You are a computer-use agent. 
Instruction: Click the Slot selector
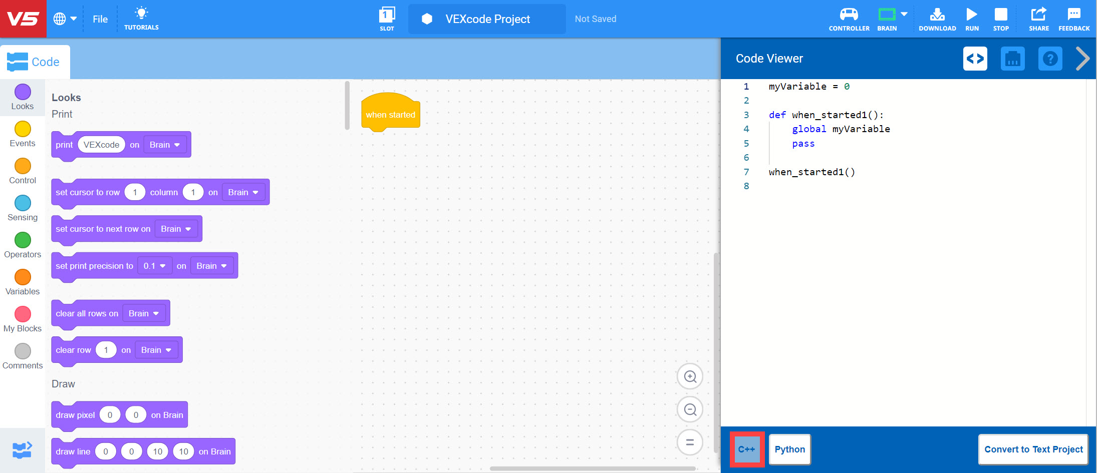click(x=387, y=18)
